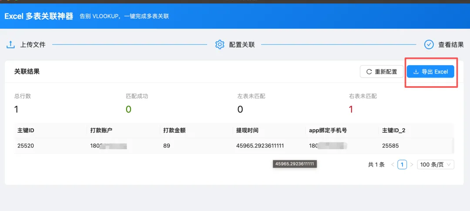Click the 匹配成功 statistic label

coord(137,96)
